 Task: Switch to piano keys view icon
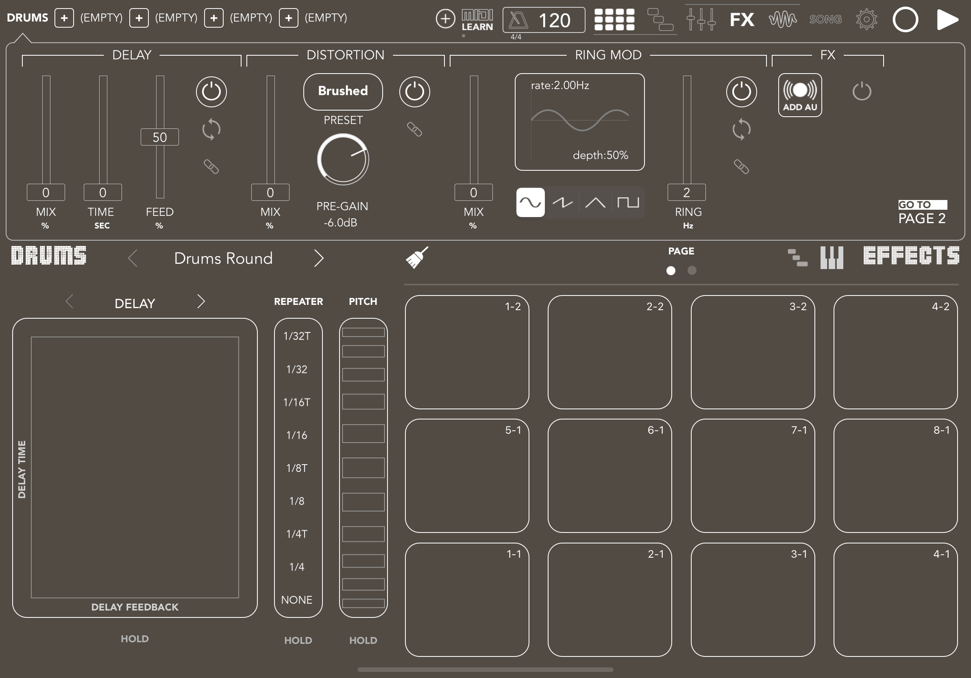coord(832,257)
